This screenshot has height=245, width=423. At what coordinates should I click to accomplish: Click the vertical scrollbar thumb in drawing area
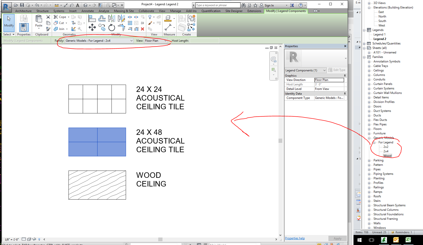(x=280, y=141)
